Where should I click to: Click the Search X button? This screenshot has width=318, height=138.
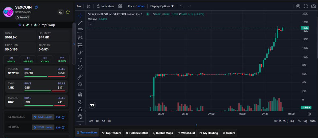[23, 17]
